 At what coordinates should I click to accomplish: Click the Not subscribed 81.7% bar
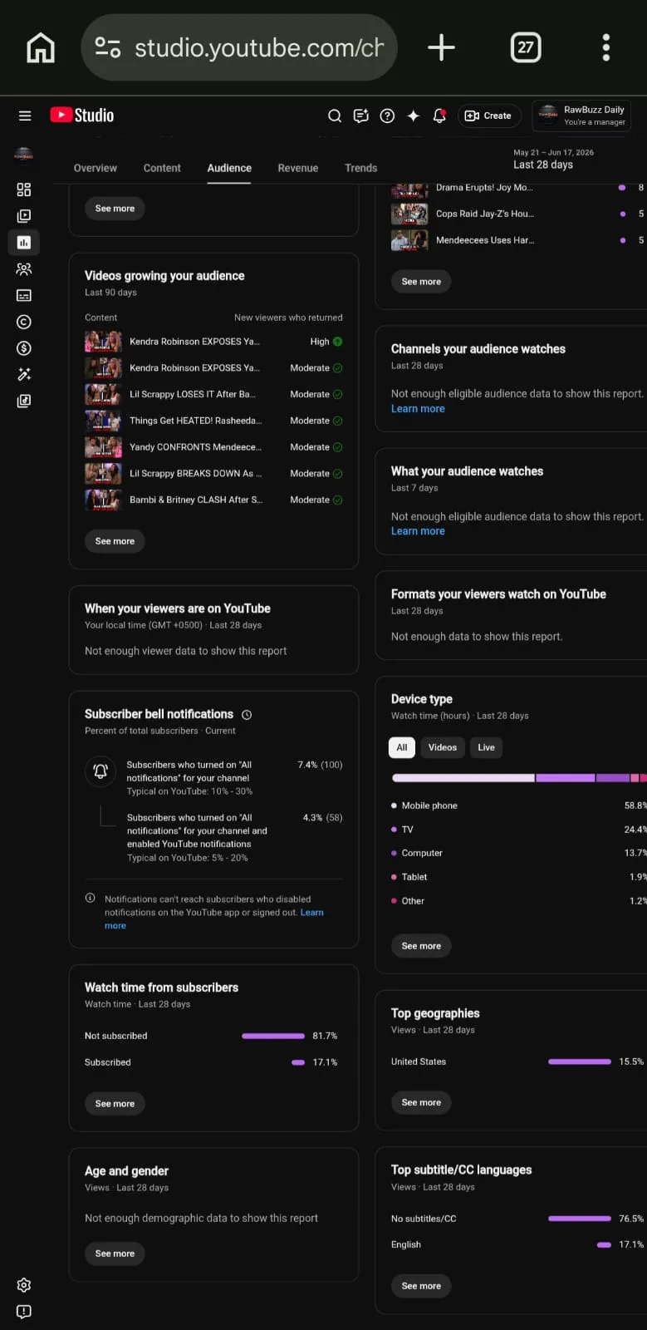pos(273,1036)
